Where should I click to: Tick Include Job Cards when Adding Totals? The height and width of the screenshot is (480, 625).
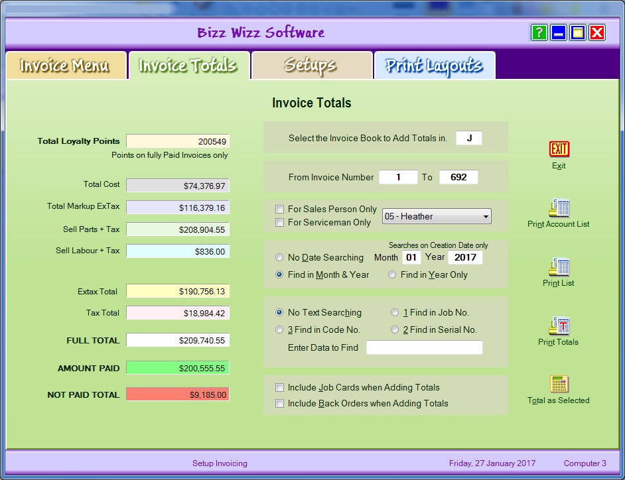[x=280, y=387]
